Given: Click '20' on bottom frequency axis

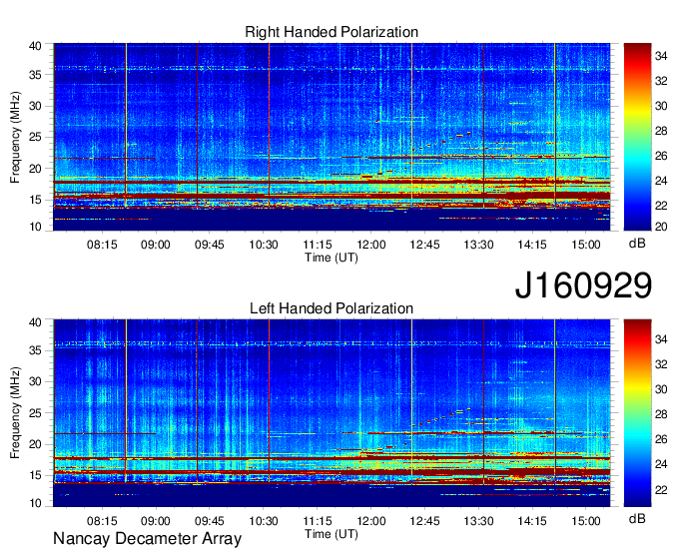Looking at the screenshot, I should 35,444.
